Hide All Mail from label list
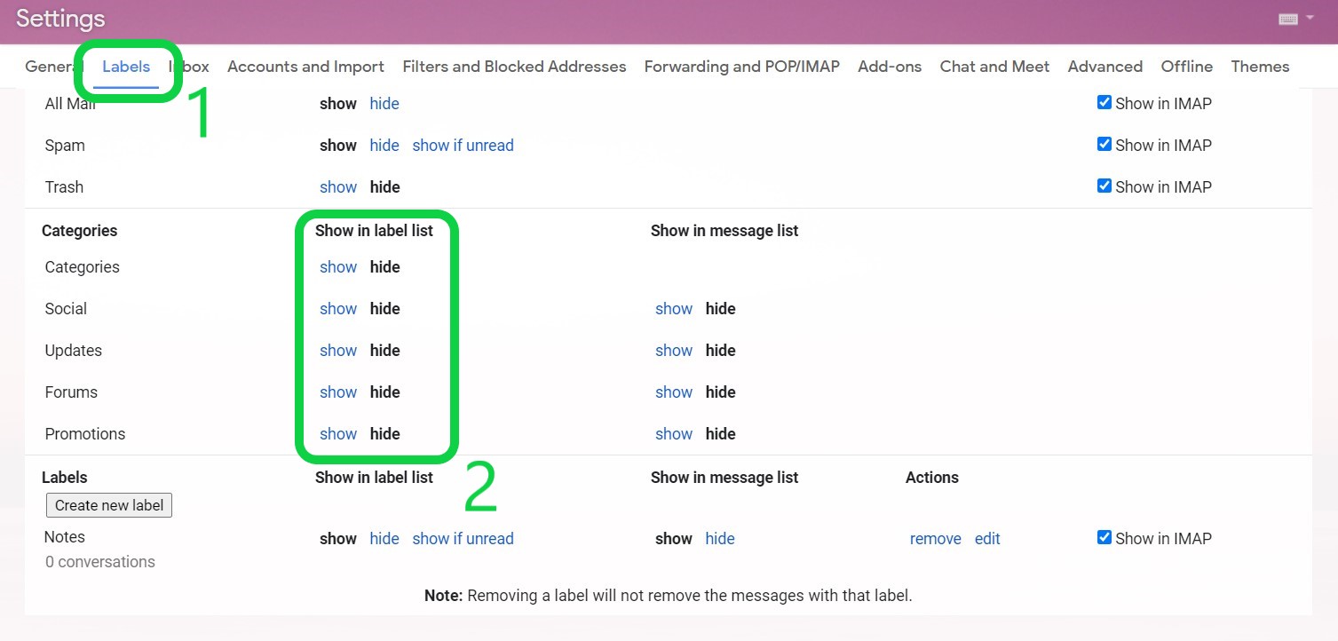The height and width of the screenshot is (641, 1338). coord(384,104)
